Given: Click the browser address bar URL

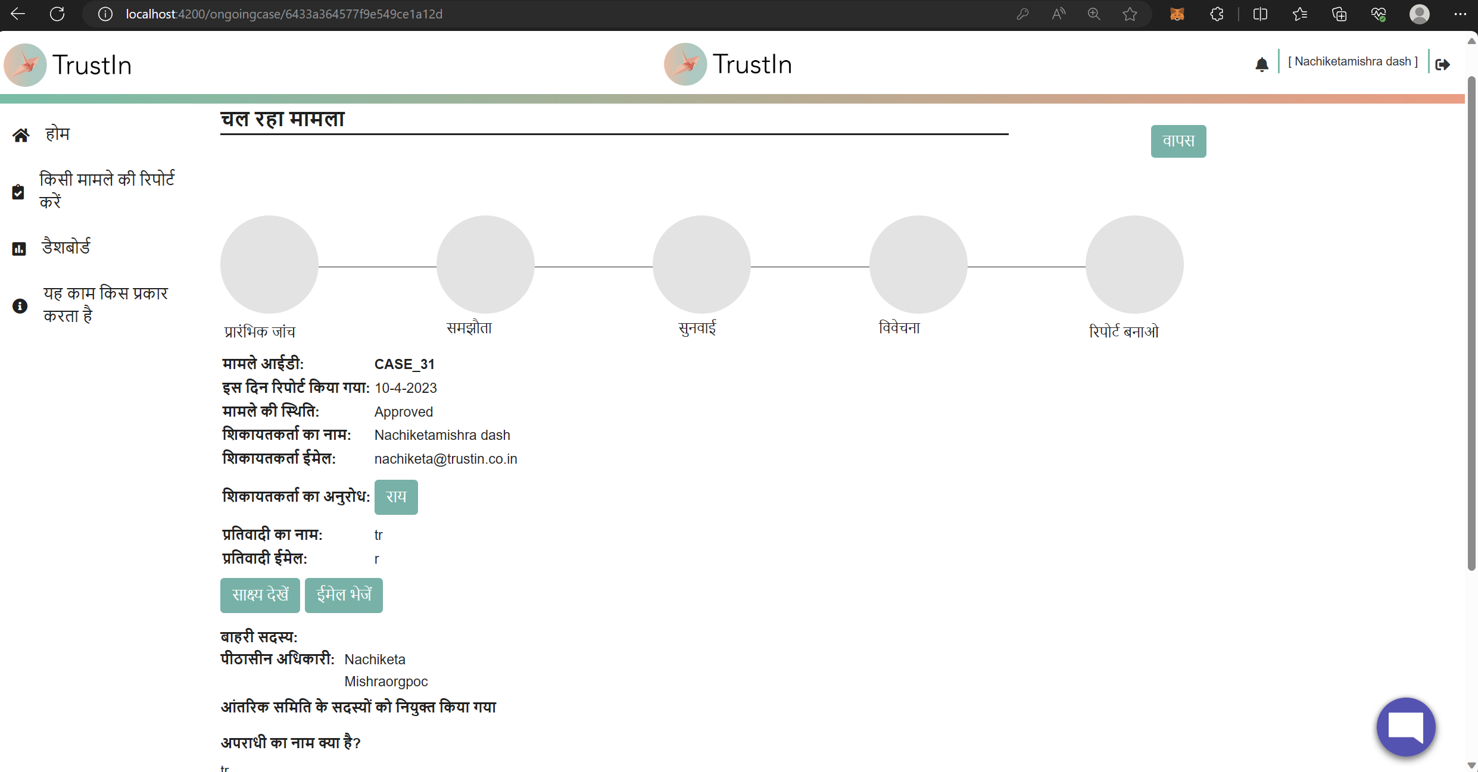Looking at the screenshot, I should (284, 14).
